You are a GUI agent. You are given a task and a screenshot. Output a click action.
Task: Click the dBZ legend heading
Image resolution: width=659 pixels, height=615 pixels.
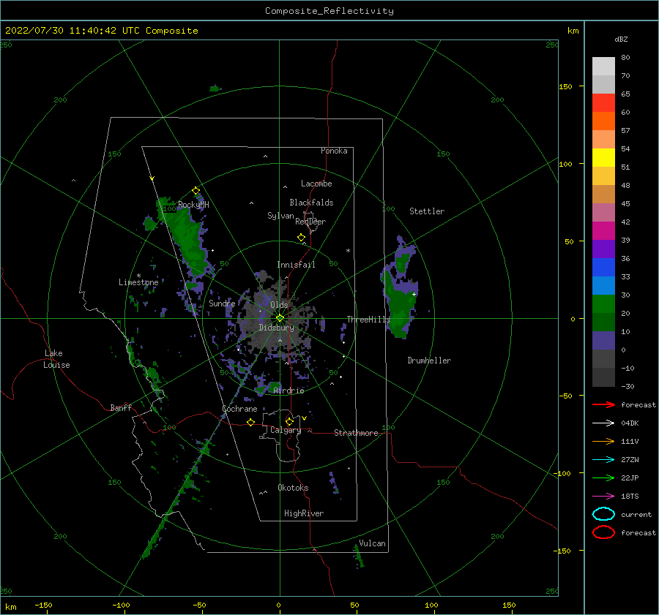pyautogui.click(x=621, y=39)
